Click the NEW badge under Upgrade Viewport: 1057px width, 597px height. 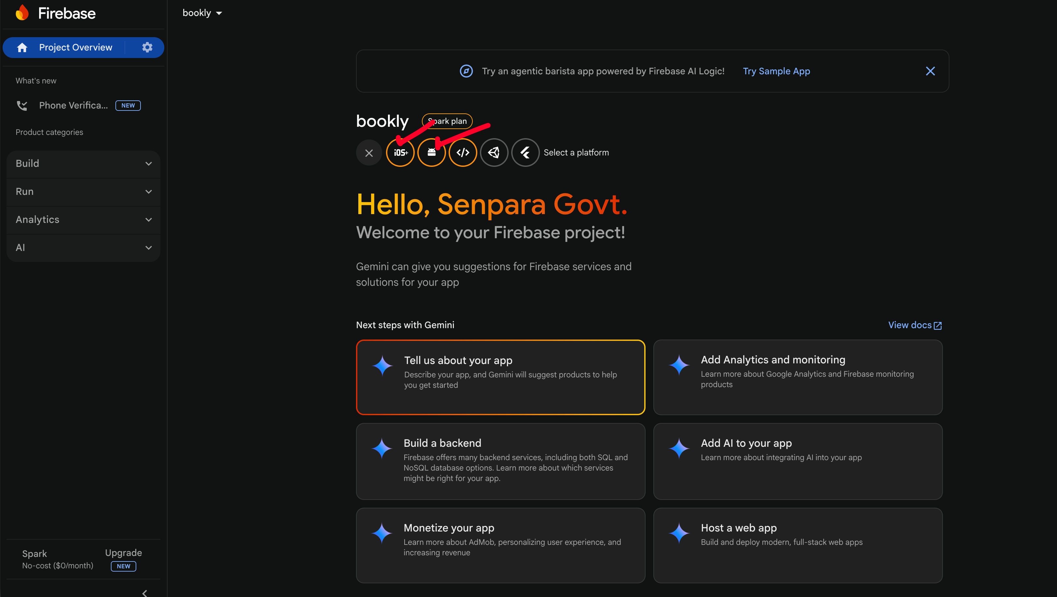[x=124, y=566]
